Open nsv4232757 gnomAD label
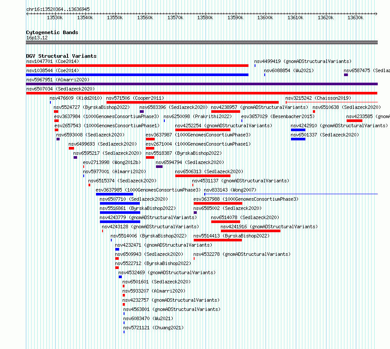The image size is (390, 349). pyautogui.click(x=171, y=300)
